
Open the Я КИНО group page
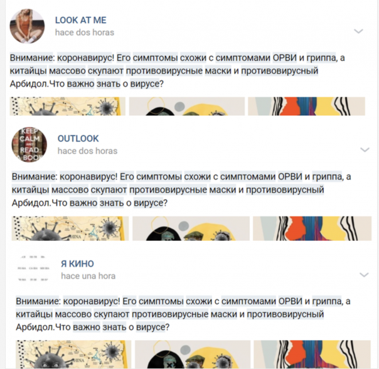(x=77, y=264)
